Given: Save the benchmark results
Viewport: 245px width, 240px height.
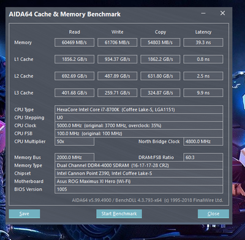Looking at the screenshot, I should click(24, 214).
